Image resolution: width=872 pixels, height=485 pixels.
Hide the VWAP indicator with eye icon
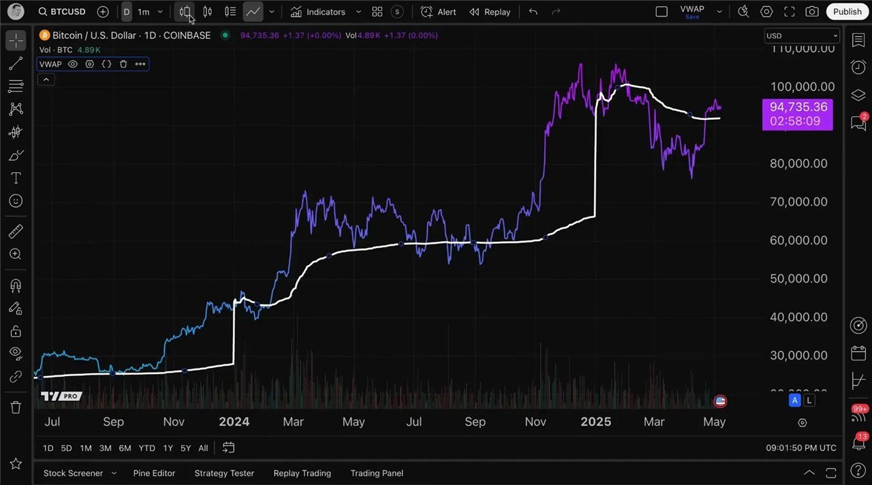point(73,64)
